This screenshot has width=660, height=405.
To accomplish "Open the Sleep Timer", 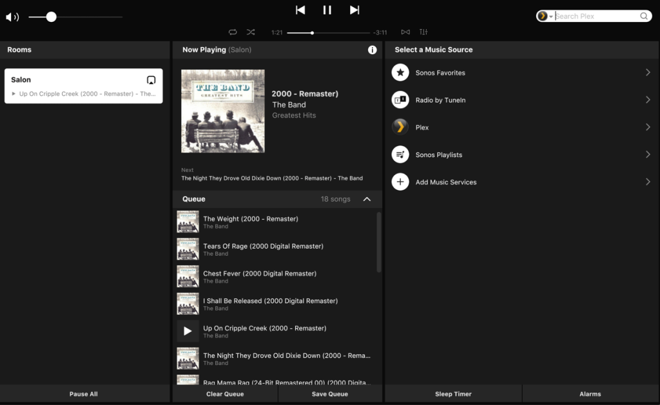I will click(x=453, y=394).
